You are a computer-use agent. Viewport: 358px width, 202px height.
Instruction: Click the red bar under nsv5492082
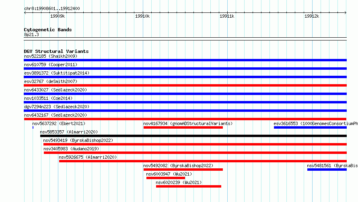click(183, 170)
